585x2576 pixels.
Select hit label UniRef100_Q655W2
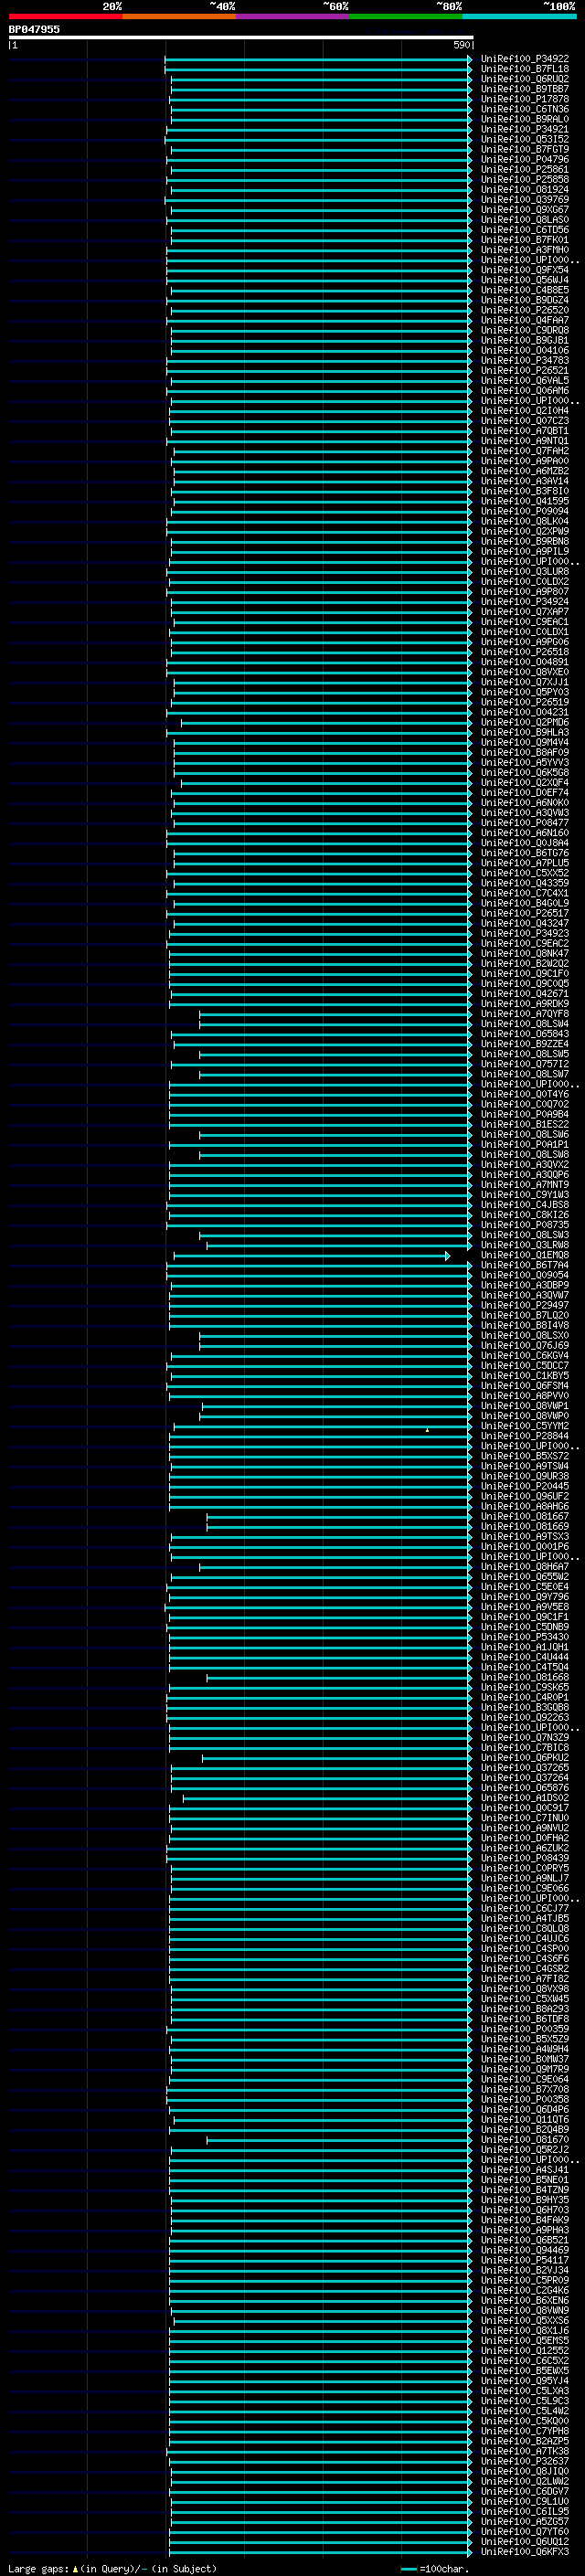524,1576
